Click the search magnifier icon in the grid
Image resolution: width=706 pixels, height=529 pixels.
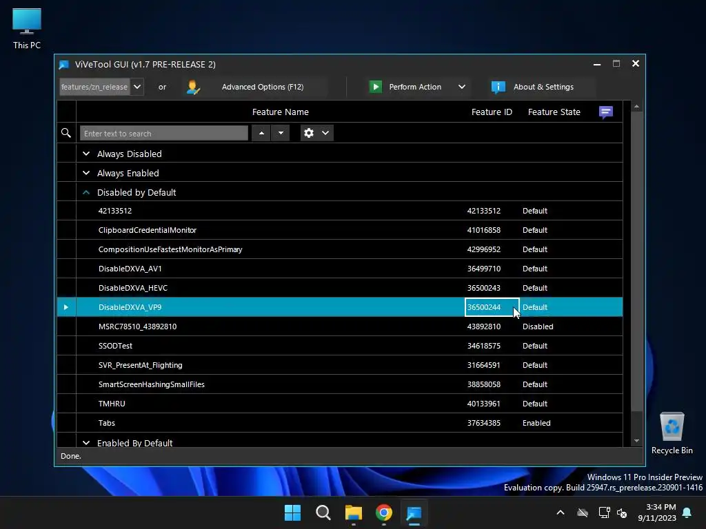[66, 133]
